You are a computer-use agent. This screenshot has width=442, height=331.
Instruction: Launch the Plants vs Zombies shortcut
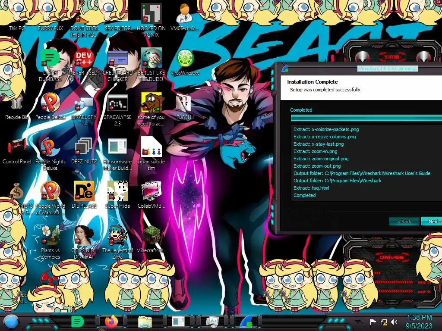(x=51, y=235)
